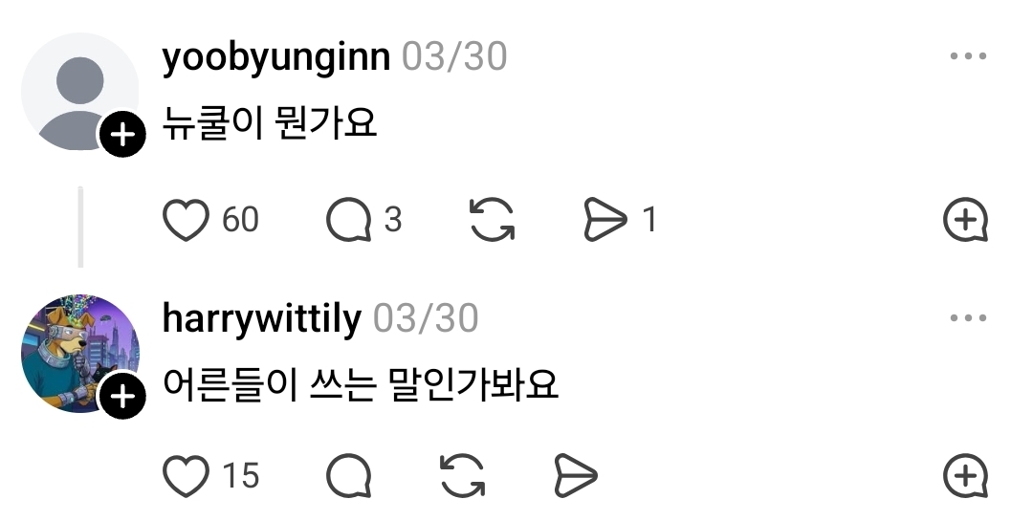Open more options for harrywittily's reply
The width and height of the screenshot is (1033, 521).
tap(968, 317)
